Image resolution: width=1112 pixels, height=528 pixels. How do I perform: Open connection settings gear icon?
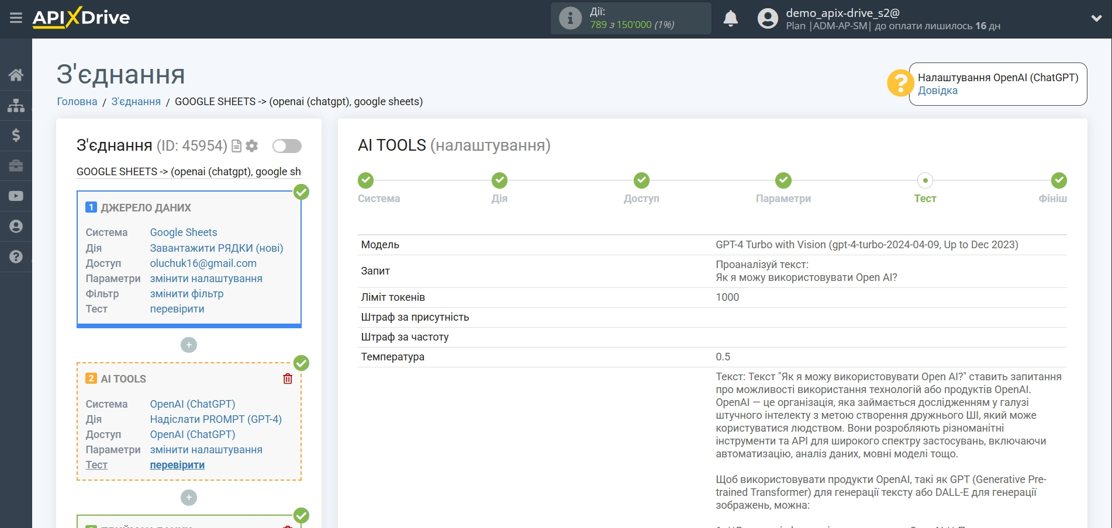(251, 146)
